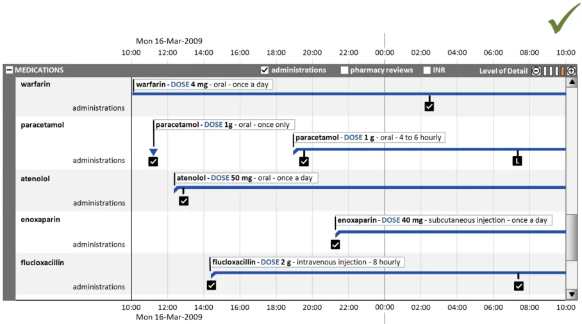This screenshot has width=582, height=324.
Task: Open the enoxaparin 40 mg prescription label
Action: (442, 220)
